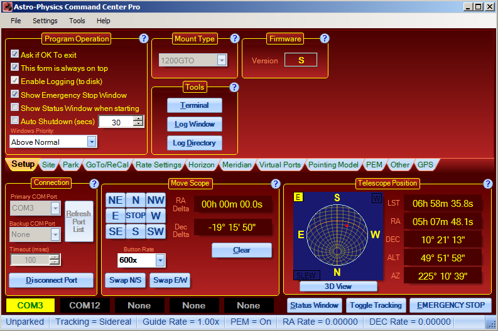
Task: Clear the RA/Dec delta values
Action: click(x=242, y=250)
